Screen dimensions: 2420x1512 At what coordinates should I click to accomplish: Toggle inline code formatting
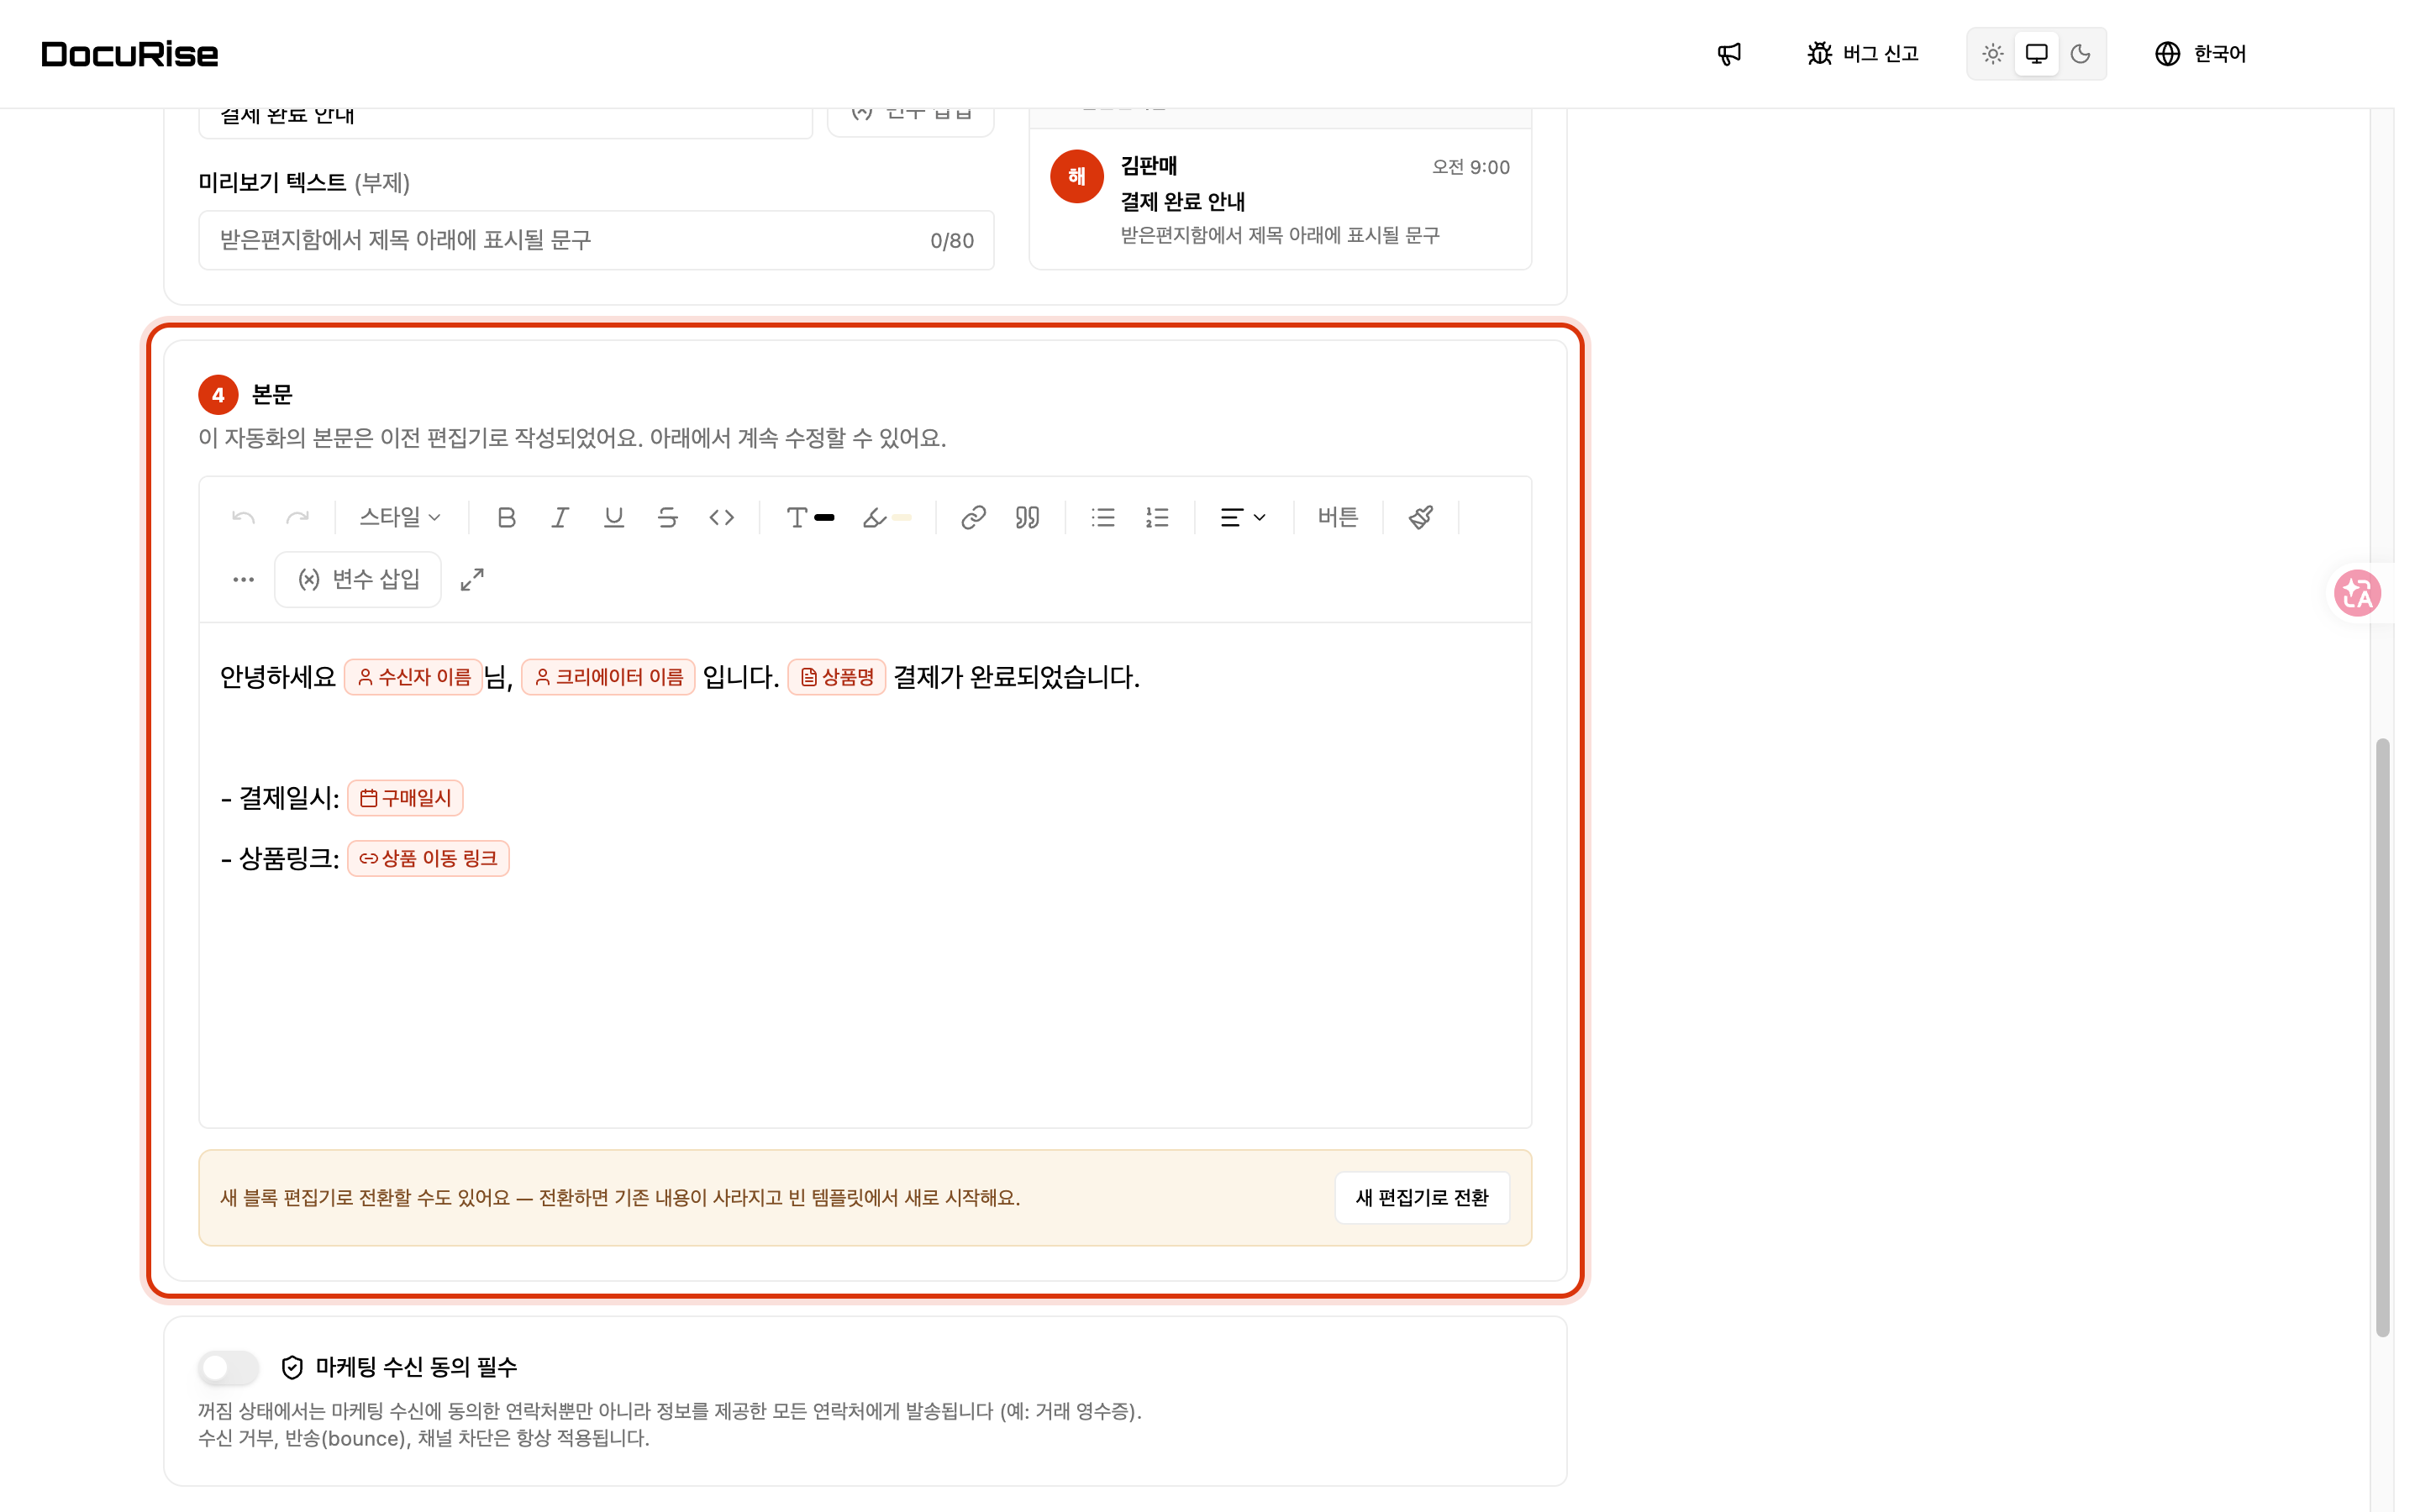(x=722, y=517)
